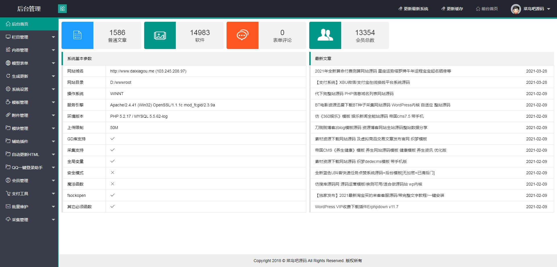
Task: Click the members total people icon
Action: click(325, 35)
